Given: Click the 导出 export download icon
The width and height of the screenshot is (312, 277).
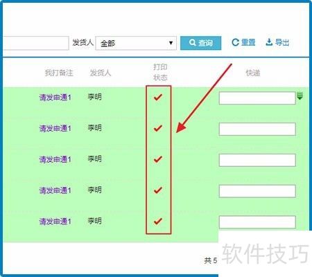Looking at the screenshot, I should [269, 42].
